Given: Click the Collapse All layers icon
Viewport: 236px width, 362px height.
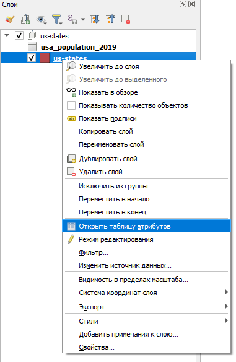Looking at the screenshot, I should 110,19.
